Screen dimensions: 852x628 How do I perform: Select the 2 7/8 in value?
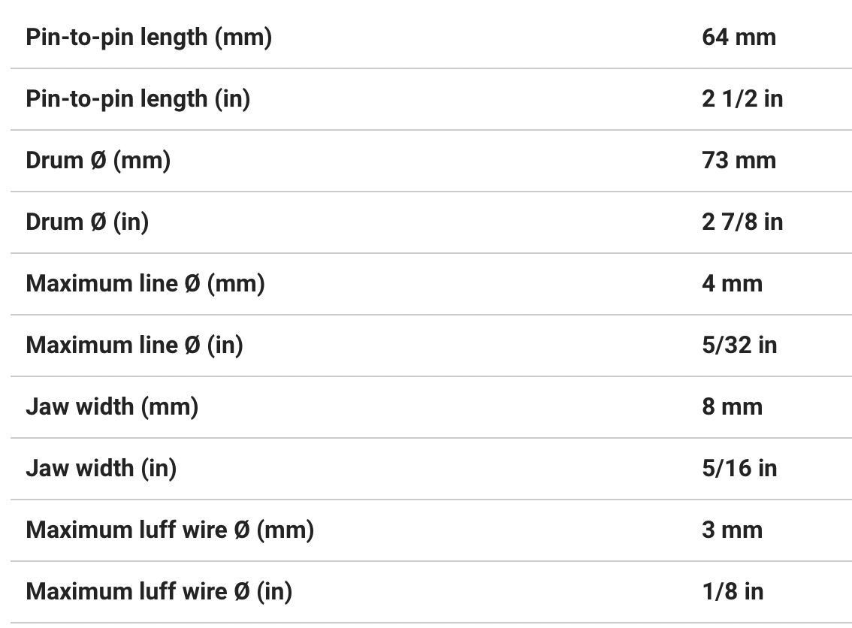tap(742, 222)
